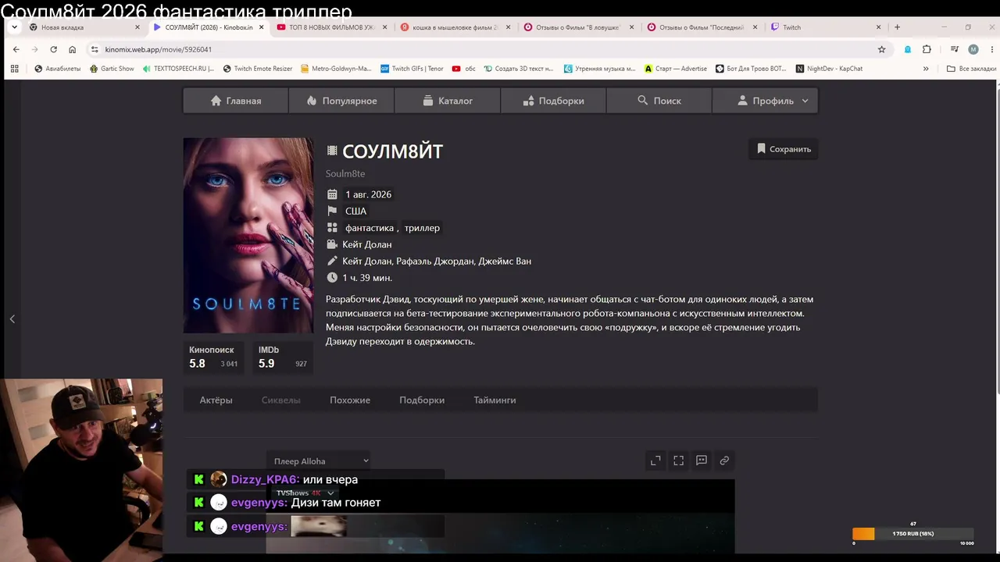Expand the Профиль dropdown menu
The width and height of the screenshot is (1000, 562).
(765, 101)
